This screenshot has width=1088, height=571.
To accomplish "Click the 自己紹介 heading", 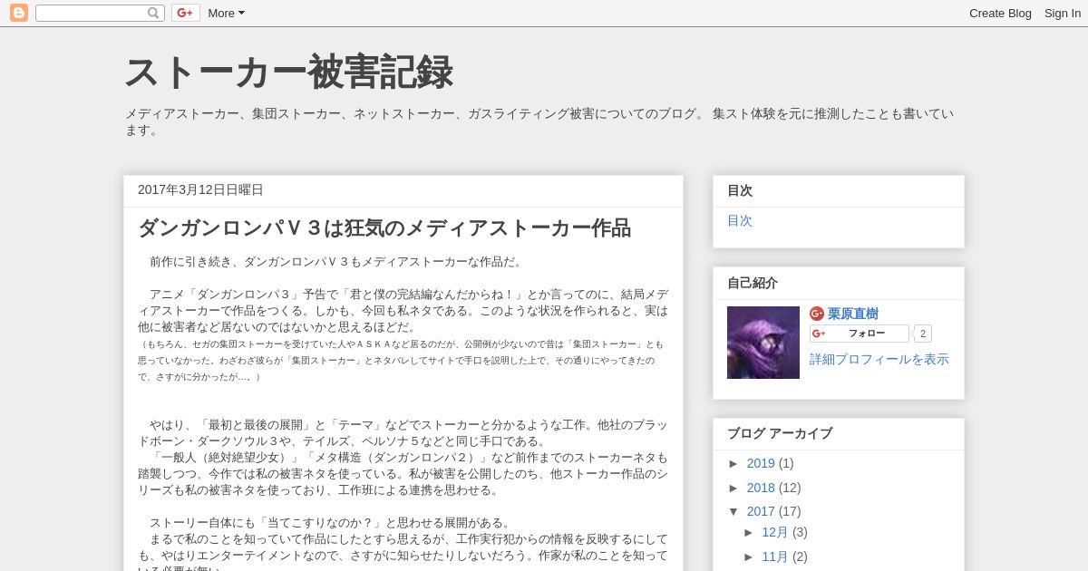I will pos(753,283).
